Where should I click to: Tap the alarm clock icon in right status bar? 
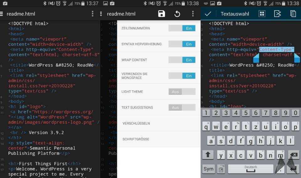(259, 3)
